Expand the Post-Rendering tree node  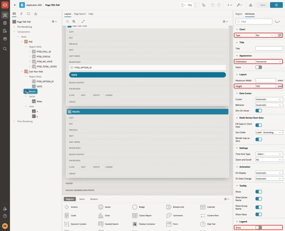coord(14,121)
